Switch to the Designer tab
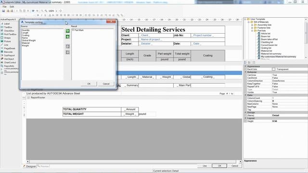This screenshot has width=308, height=173. pos(30,166)
